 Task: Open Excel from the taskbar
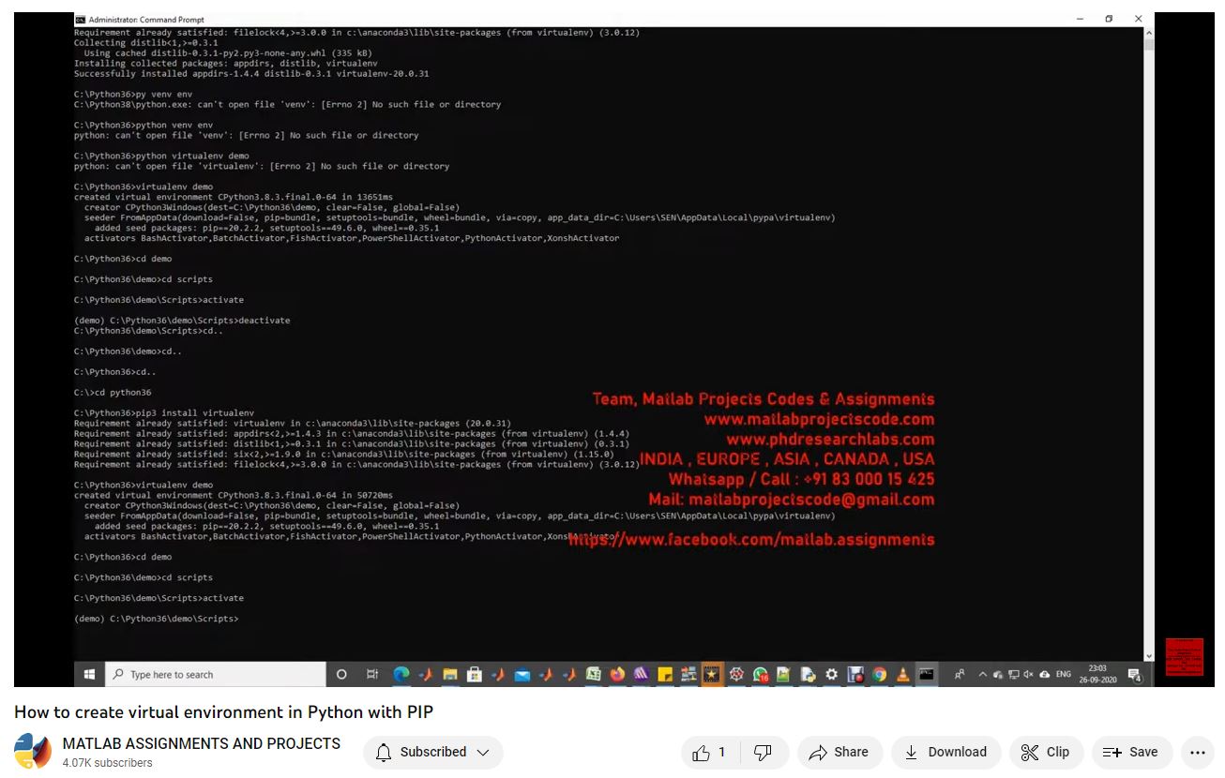click(594, 674)
